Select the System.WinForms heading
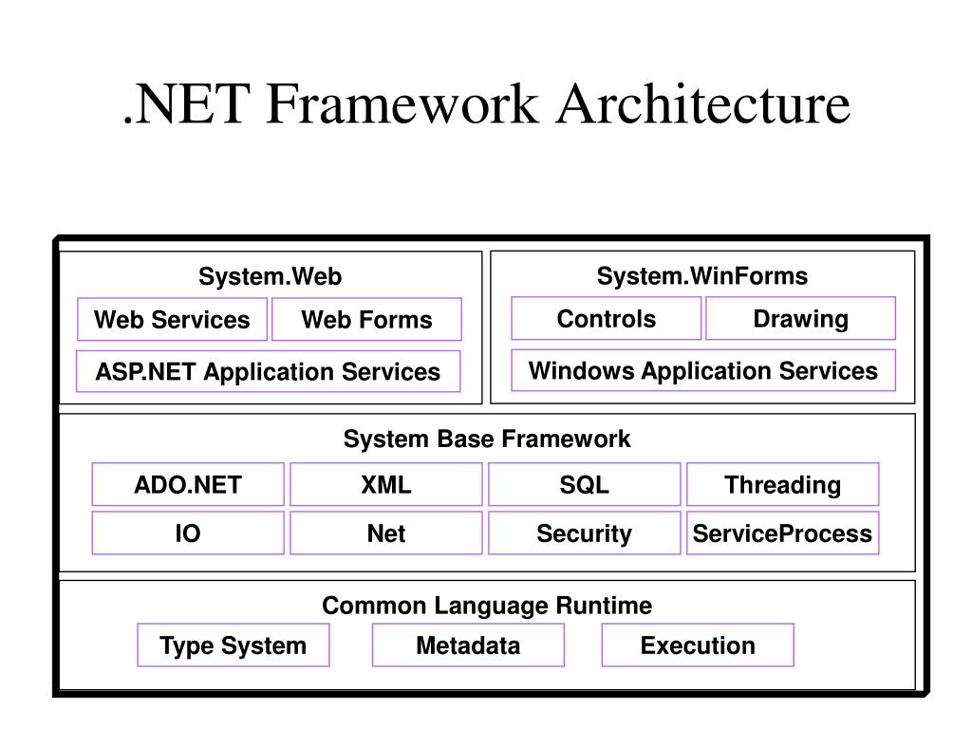 [702, 276]
